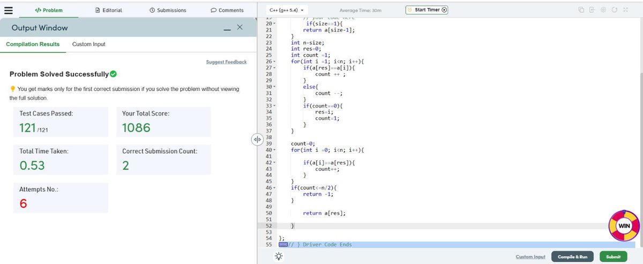View the Submissions tab

click(168, 10)
